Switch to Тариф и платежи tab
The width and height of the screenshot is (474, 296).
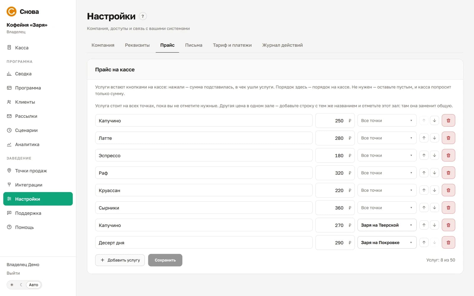(x=232, y=45)
